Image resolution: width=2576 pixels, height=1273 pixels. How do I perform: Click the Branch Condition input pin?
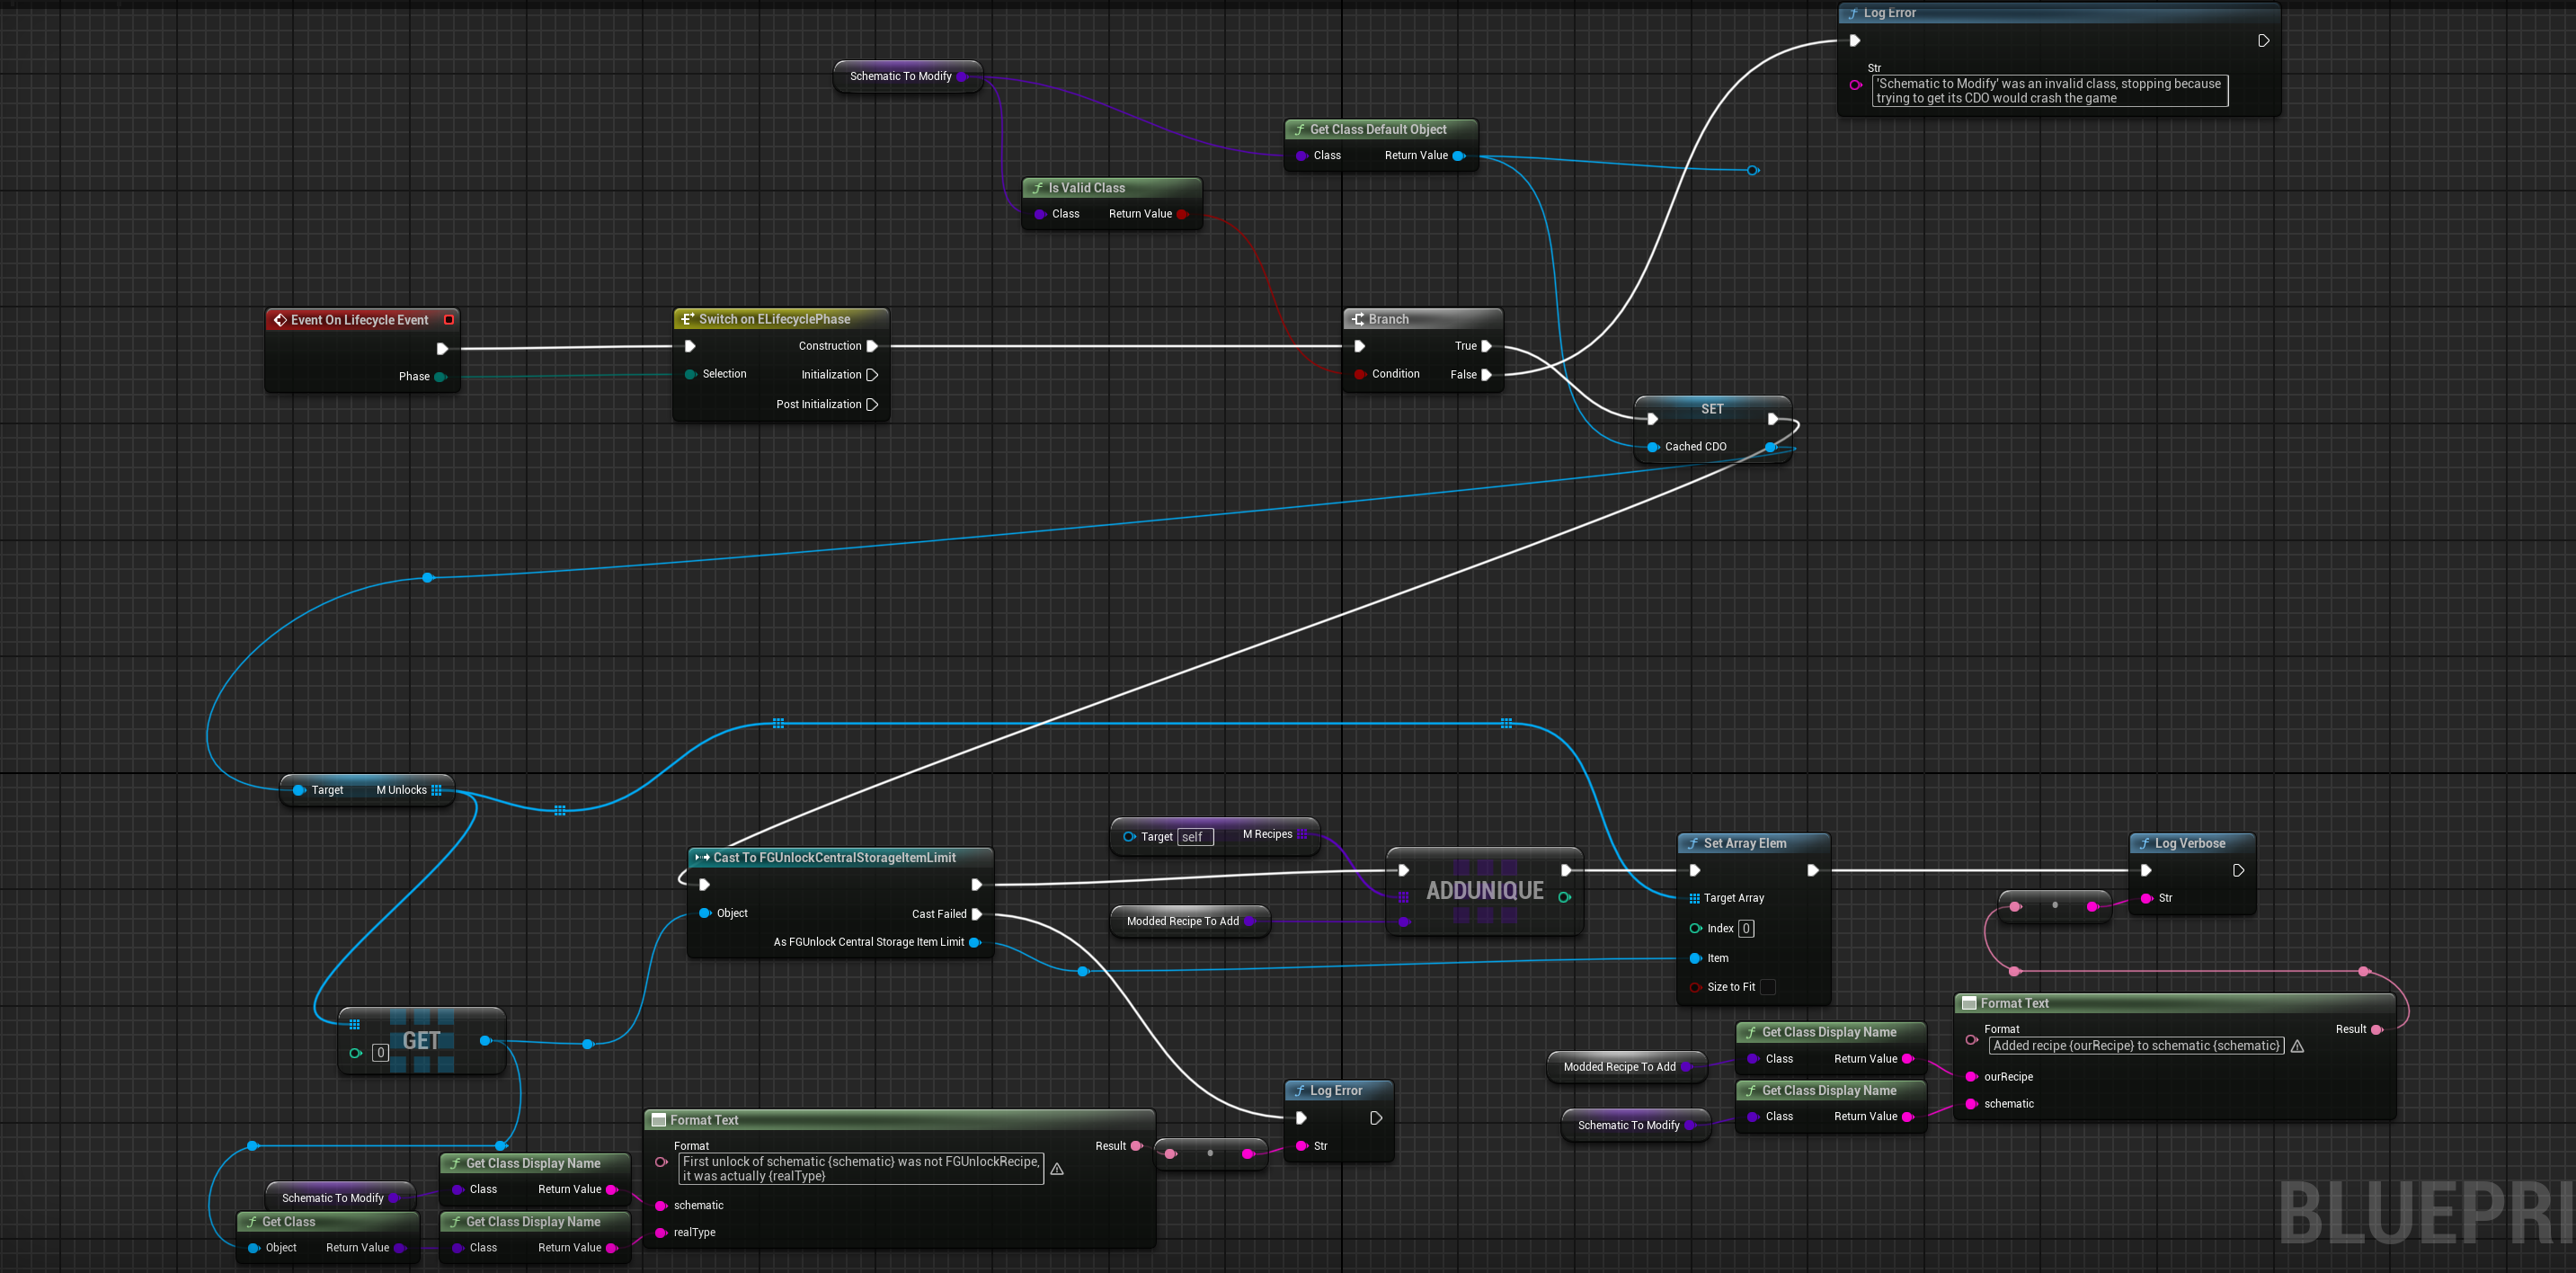[x=1360, y=374]
